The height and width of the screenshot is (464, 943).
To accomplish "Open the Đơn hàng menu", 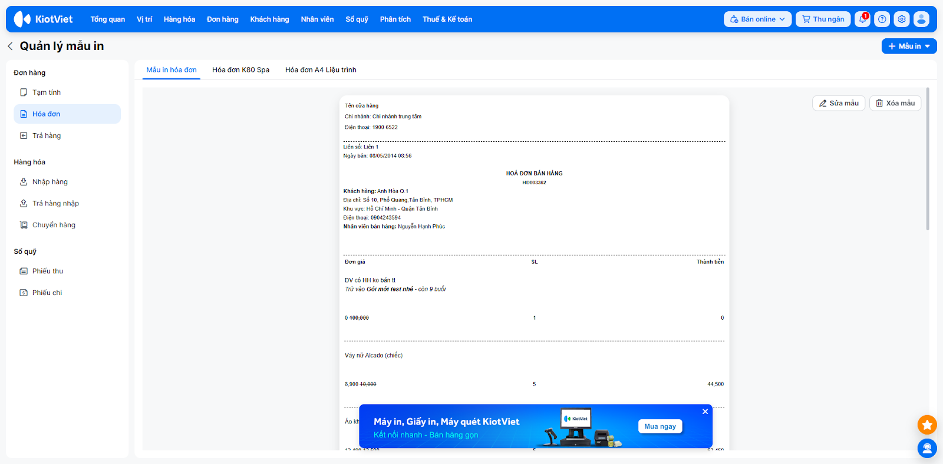I will [x=223, y=19].
